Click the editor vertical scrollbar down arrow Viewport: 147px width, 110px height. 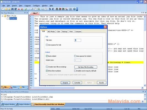pos(145,85)
